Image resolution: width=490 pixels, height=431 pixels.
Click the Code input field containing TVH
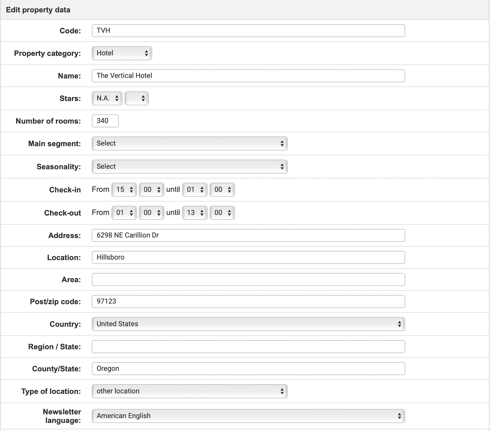(248, 31)
